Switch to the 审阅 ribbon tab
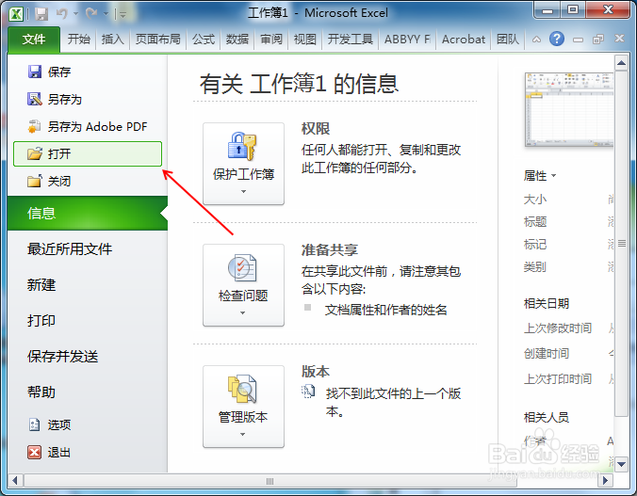 coord(271,39)
